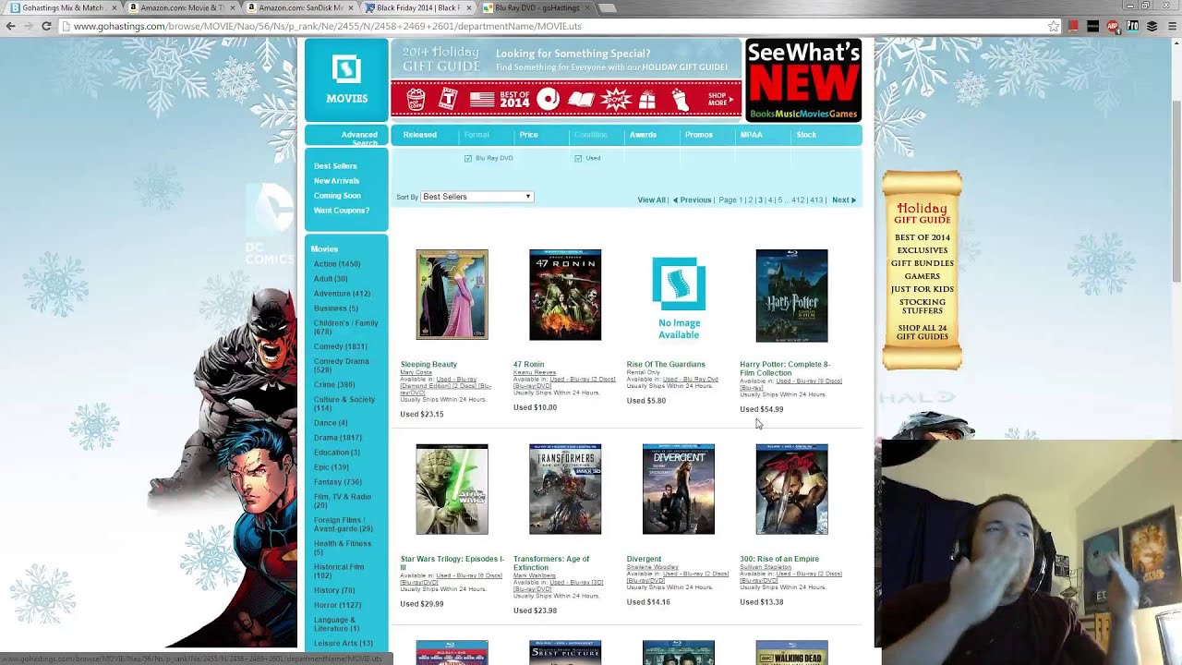The image size is (1182, 665).
Task: Click the browser back arrow
Action: click(x=10, y=26)
